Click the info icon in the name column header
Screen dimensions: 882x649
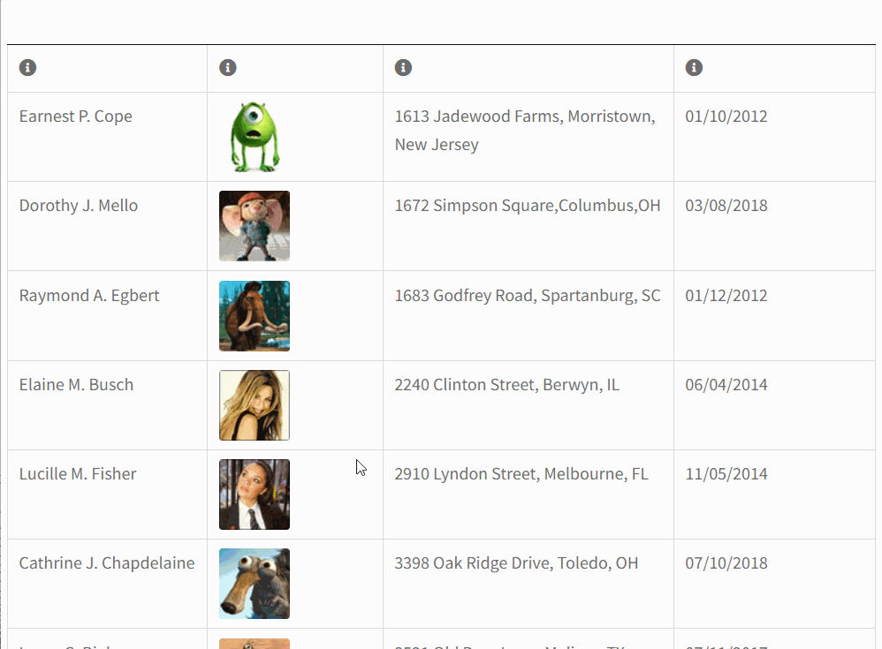click(27, 67)
